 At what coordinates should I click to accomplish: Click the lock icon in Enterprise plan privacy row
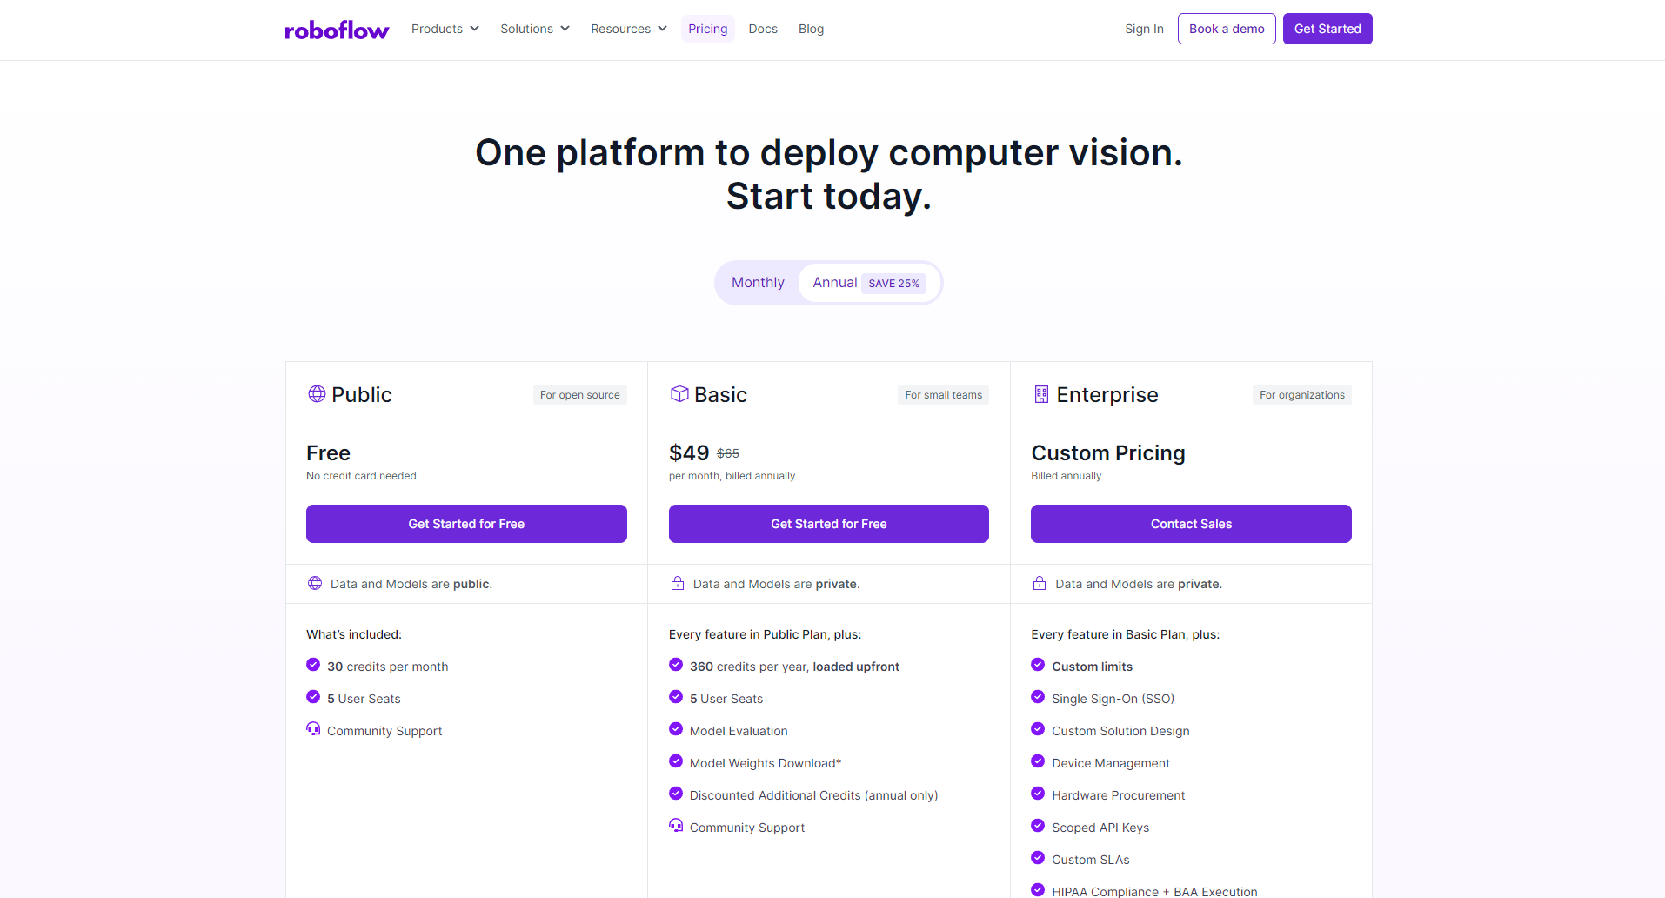coord(1040,584)
